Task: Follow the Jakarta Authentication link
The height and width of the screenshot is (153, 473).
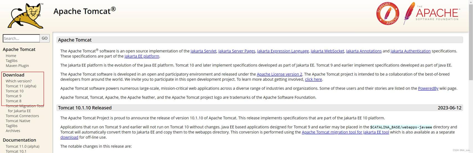Action: 410,51
